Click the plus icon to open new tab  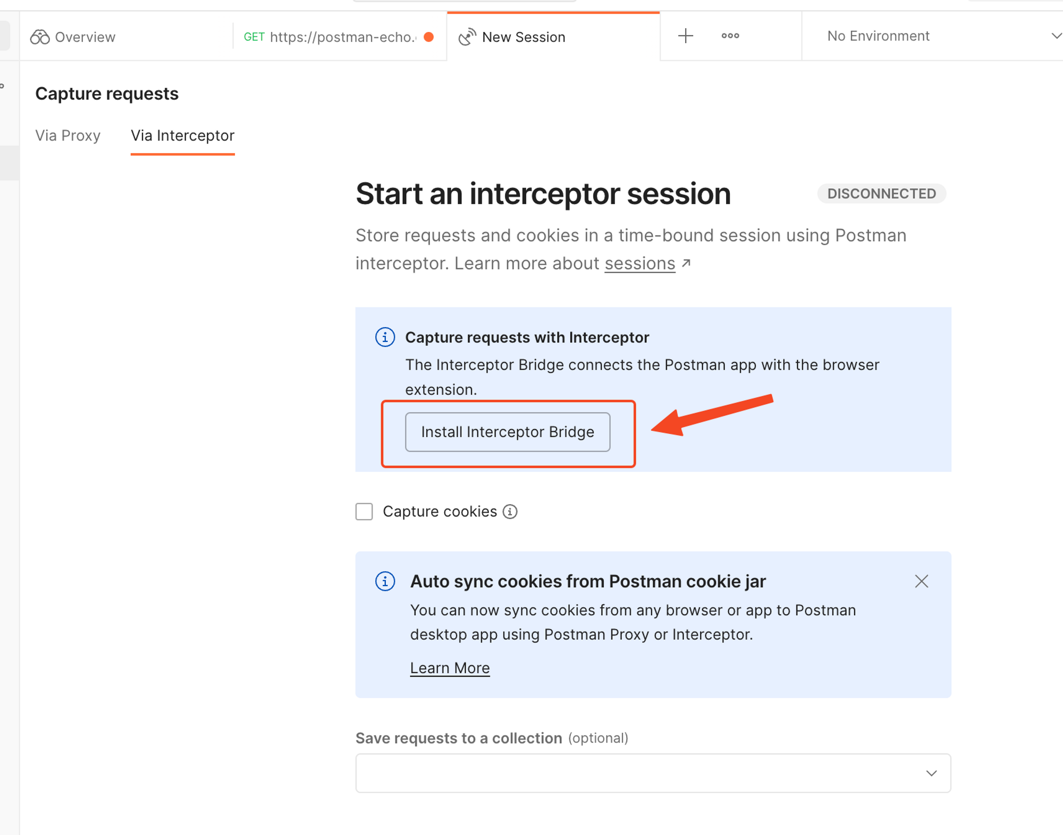click(x=686, y=36)
